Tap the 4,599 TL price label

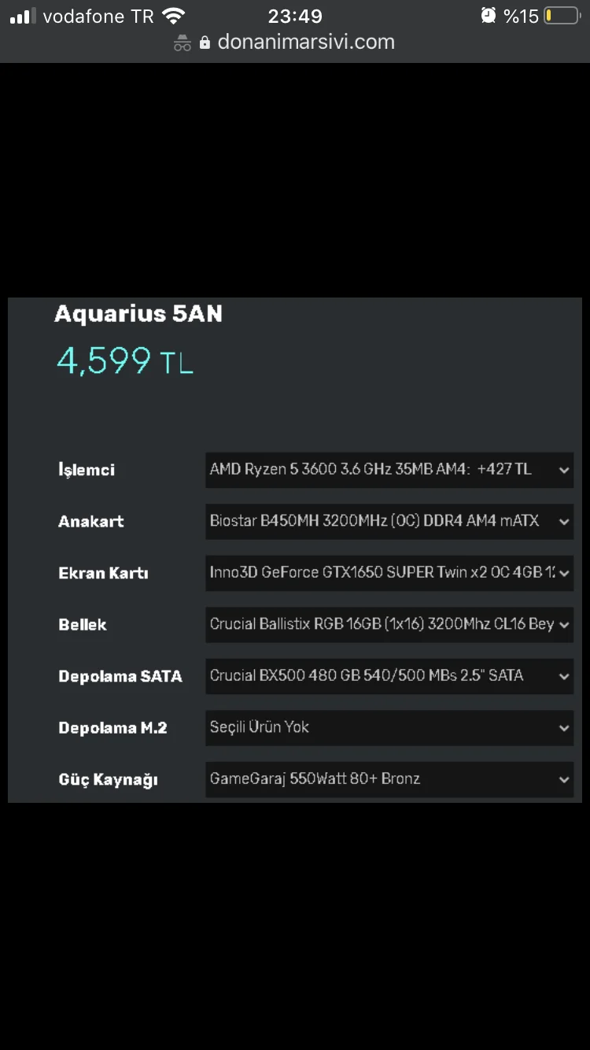[x=124, y=360]
